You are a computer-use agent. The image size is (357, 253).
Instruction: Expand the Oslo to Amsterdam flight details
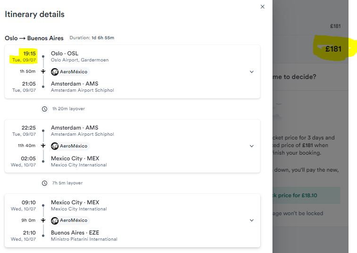click(x=252, y=72)
